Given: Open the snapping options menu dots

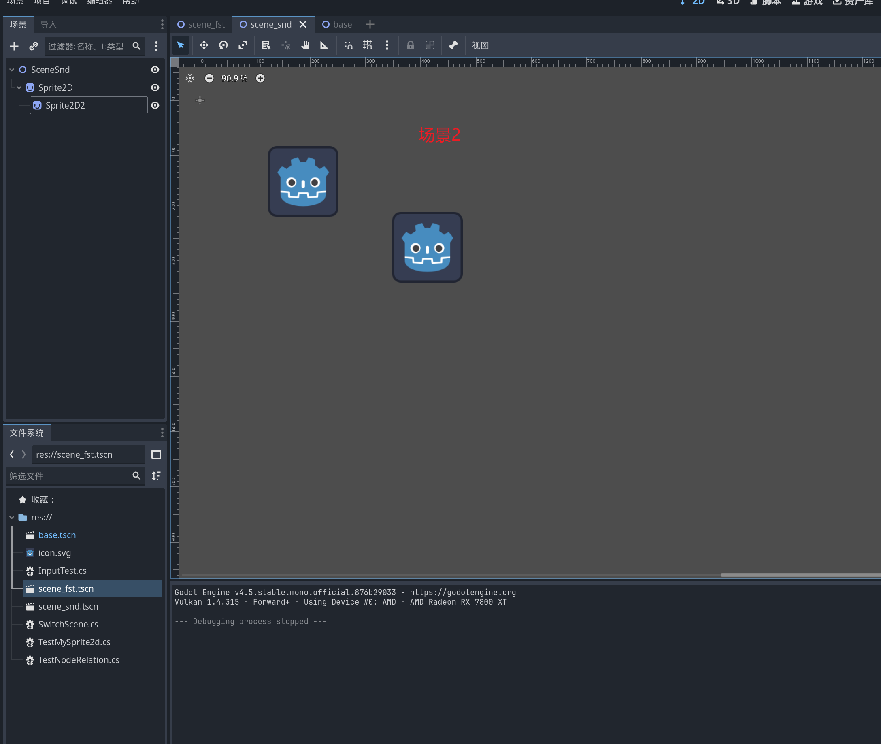Looking at the screenshot, I should [387, 45].
